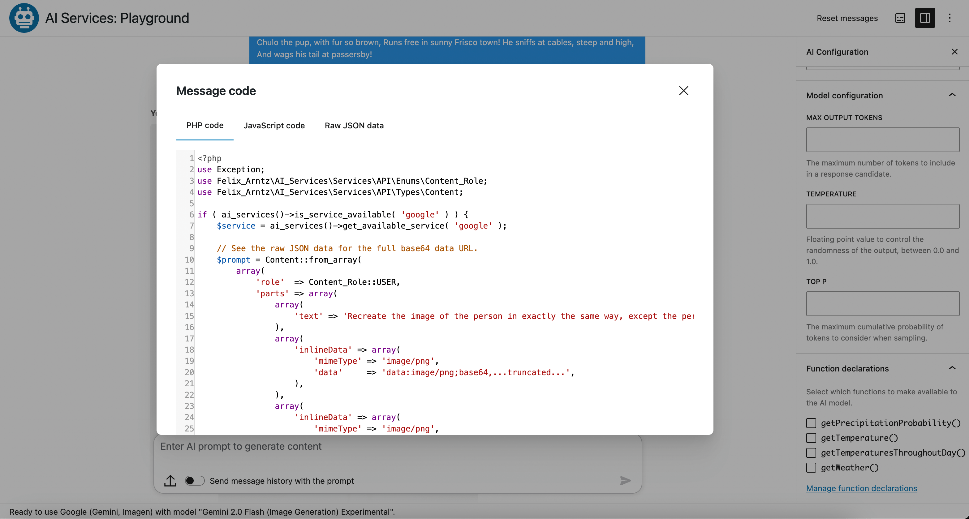
Task: Click the send prompt arrow icon
Action: click(625, 480)
